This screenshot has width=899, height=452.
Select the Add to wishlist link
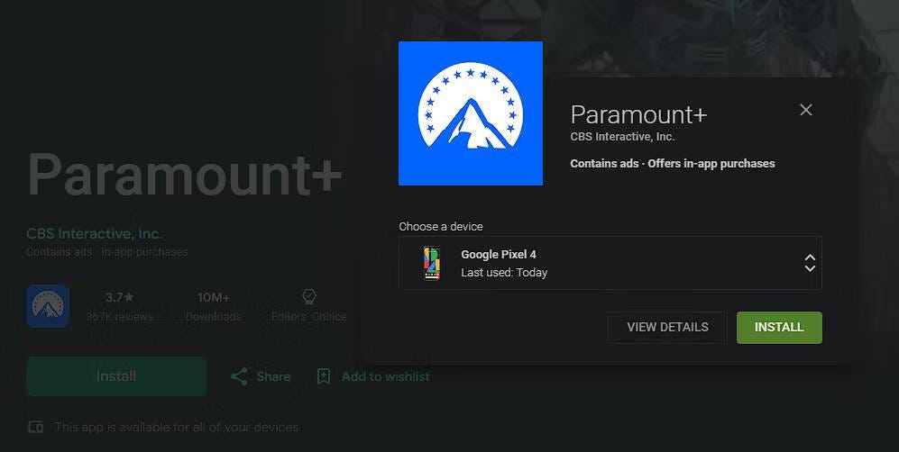[x=385, y=376]
